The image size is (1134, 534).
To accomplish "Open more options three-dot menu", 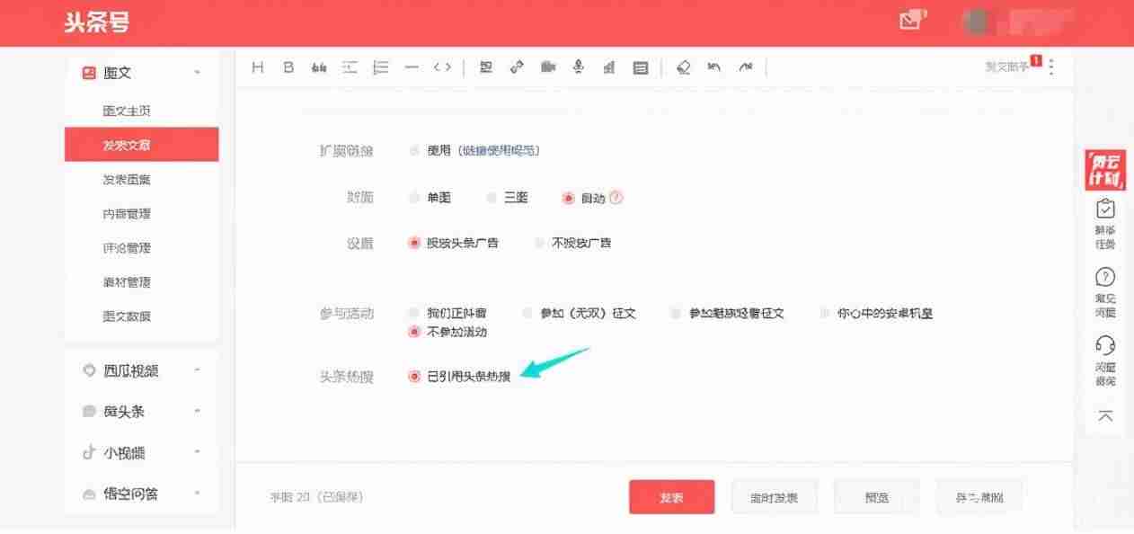I will tap(1052, 67).
